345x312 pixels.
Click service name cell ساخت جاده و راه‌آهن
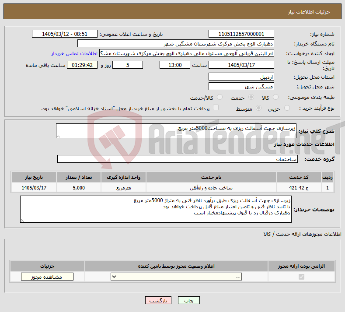(211, 188)
